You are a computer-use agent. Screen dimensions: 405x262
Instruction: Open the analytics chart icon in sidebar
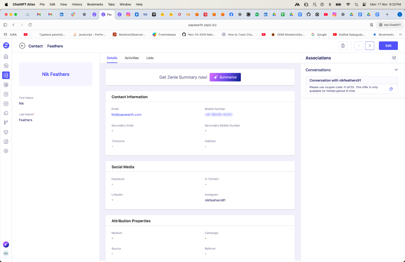click(6, 142)
